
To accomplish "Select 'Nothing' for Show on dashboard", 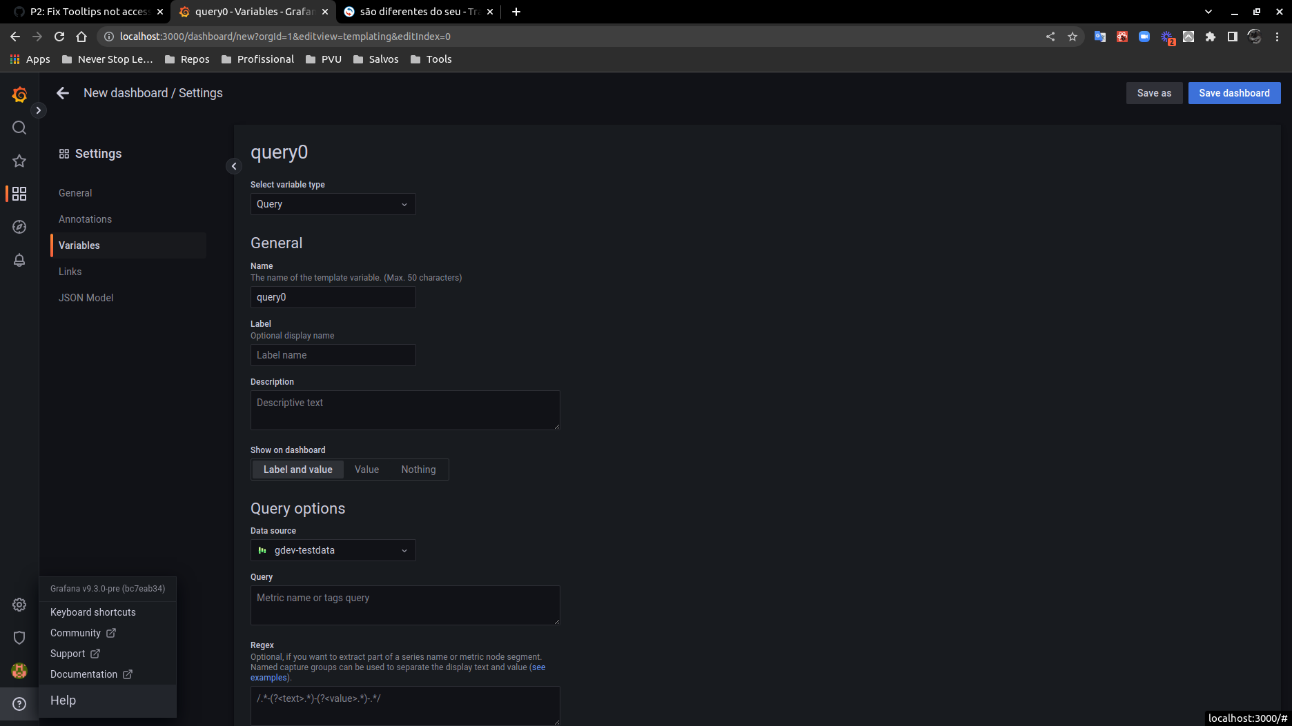I will [418, 469].
